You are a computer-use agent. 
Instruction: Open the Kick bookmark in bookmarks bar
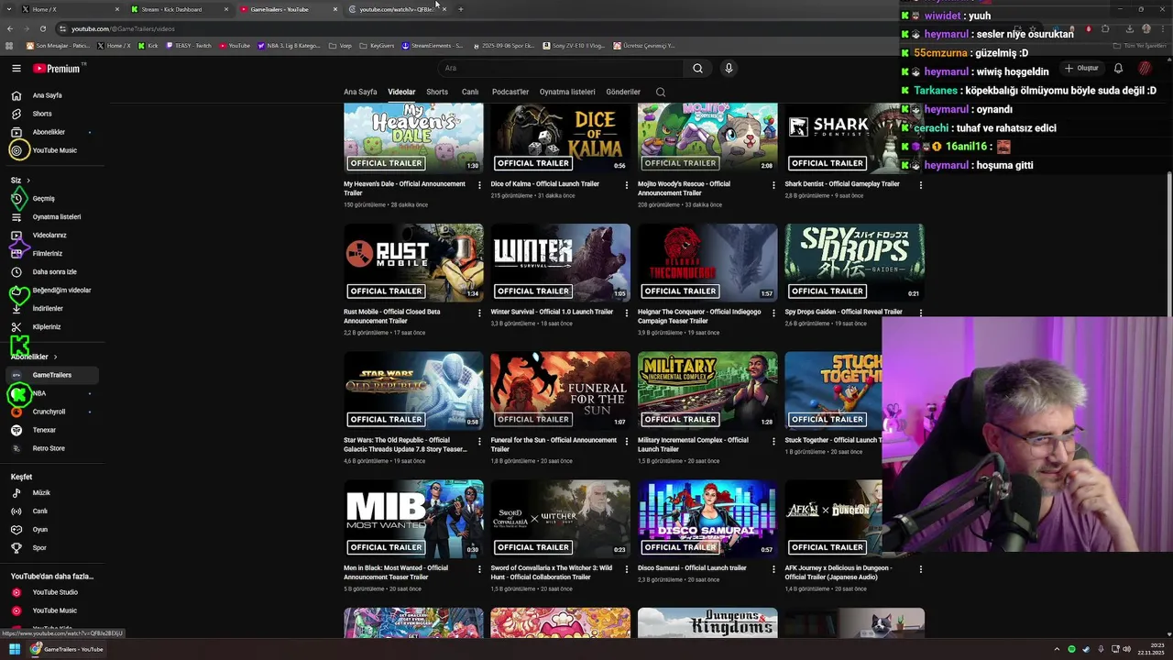click(x=148, y=45)
